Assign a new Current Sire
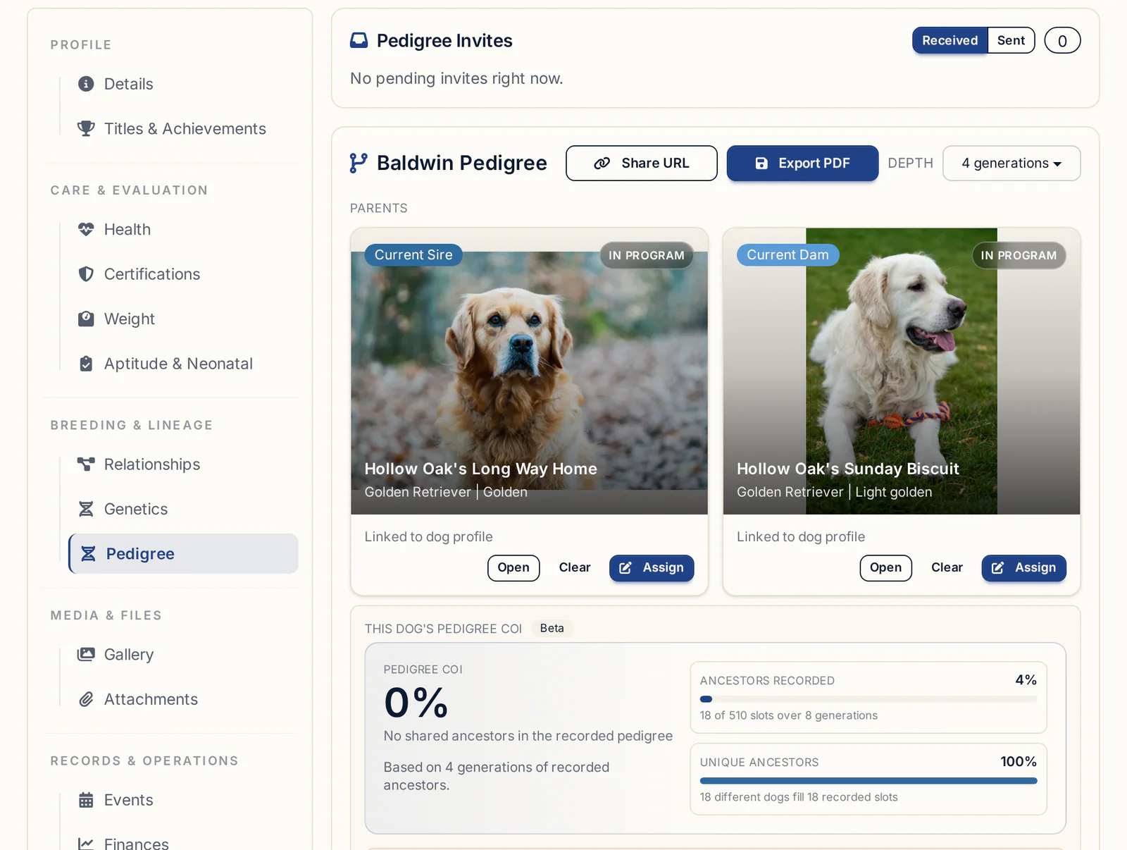 652,567
